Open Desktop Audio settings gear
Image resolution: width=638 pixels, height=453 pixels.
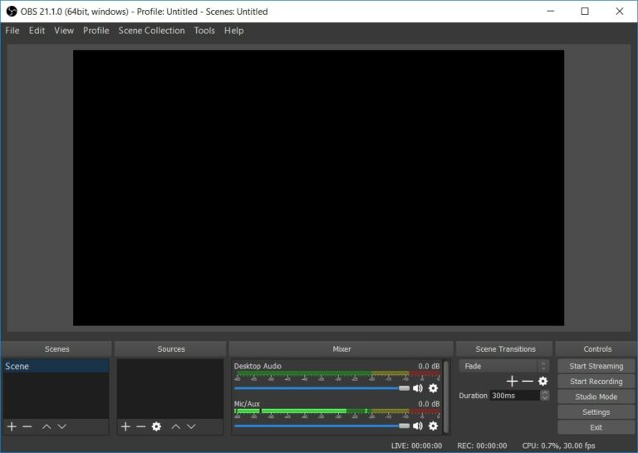433,388
